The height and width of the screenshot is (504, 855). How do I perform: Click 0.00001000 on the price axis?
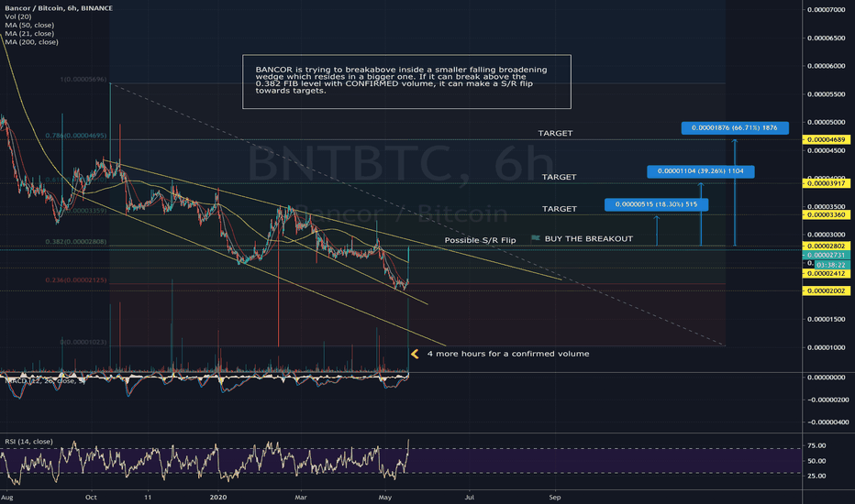pos(826,347)
